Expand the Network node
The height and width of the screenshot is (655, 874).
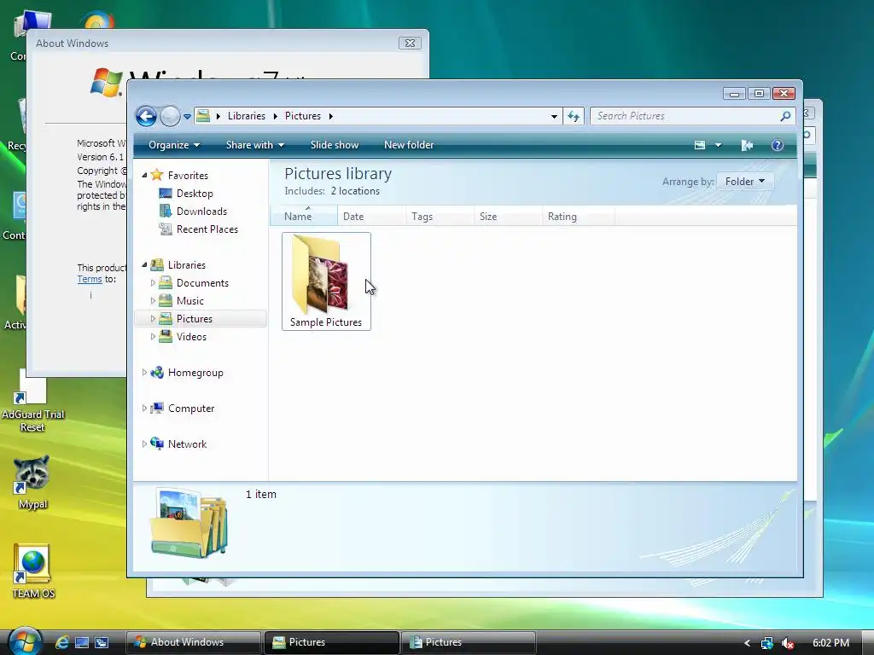144,443
